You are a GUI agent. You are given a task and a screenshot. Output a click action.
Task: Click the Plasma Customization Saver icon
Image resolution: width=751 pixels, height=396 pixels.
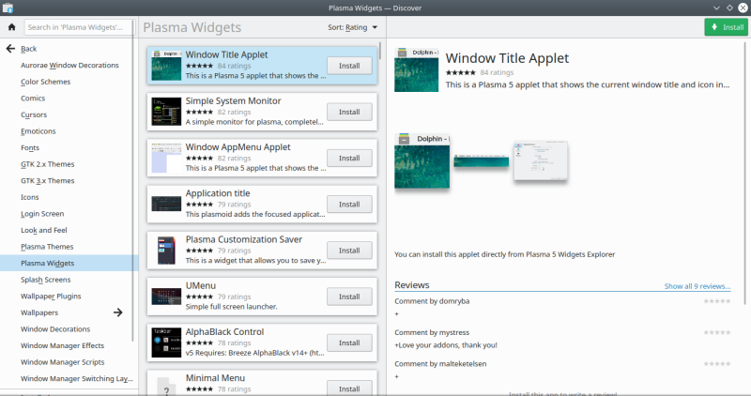(166, 251)
